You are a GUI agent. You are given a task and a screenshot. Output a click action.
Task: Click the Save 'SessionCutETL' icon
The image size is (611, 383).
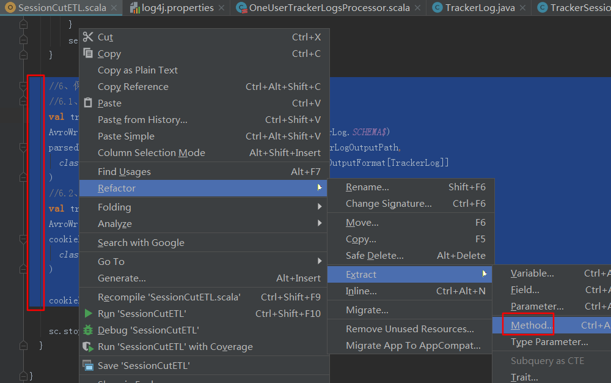(89, 366)
